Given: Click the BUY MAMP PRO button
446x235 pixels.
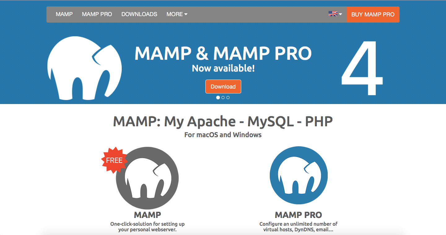Looking at the screenshot, I should (x=373, y=15).
